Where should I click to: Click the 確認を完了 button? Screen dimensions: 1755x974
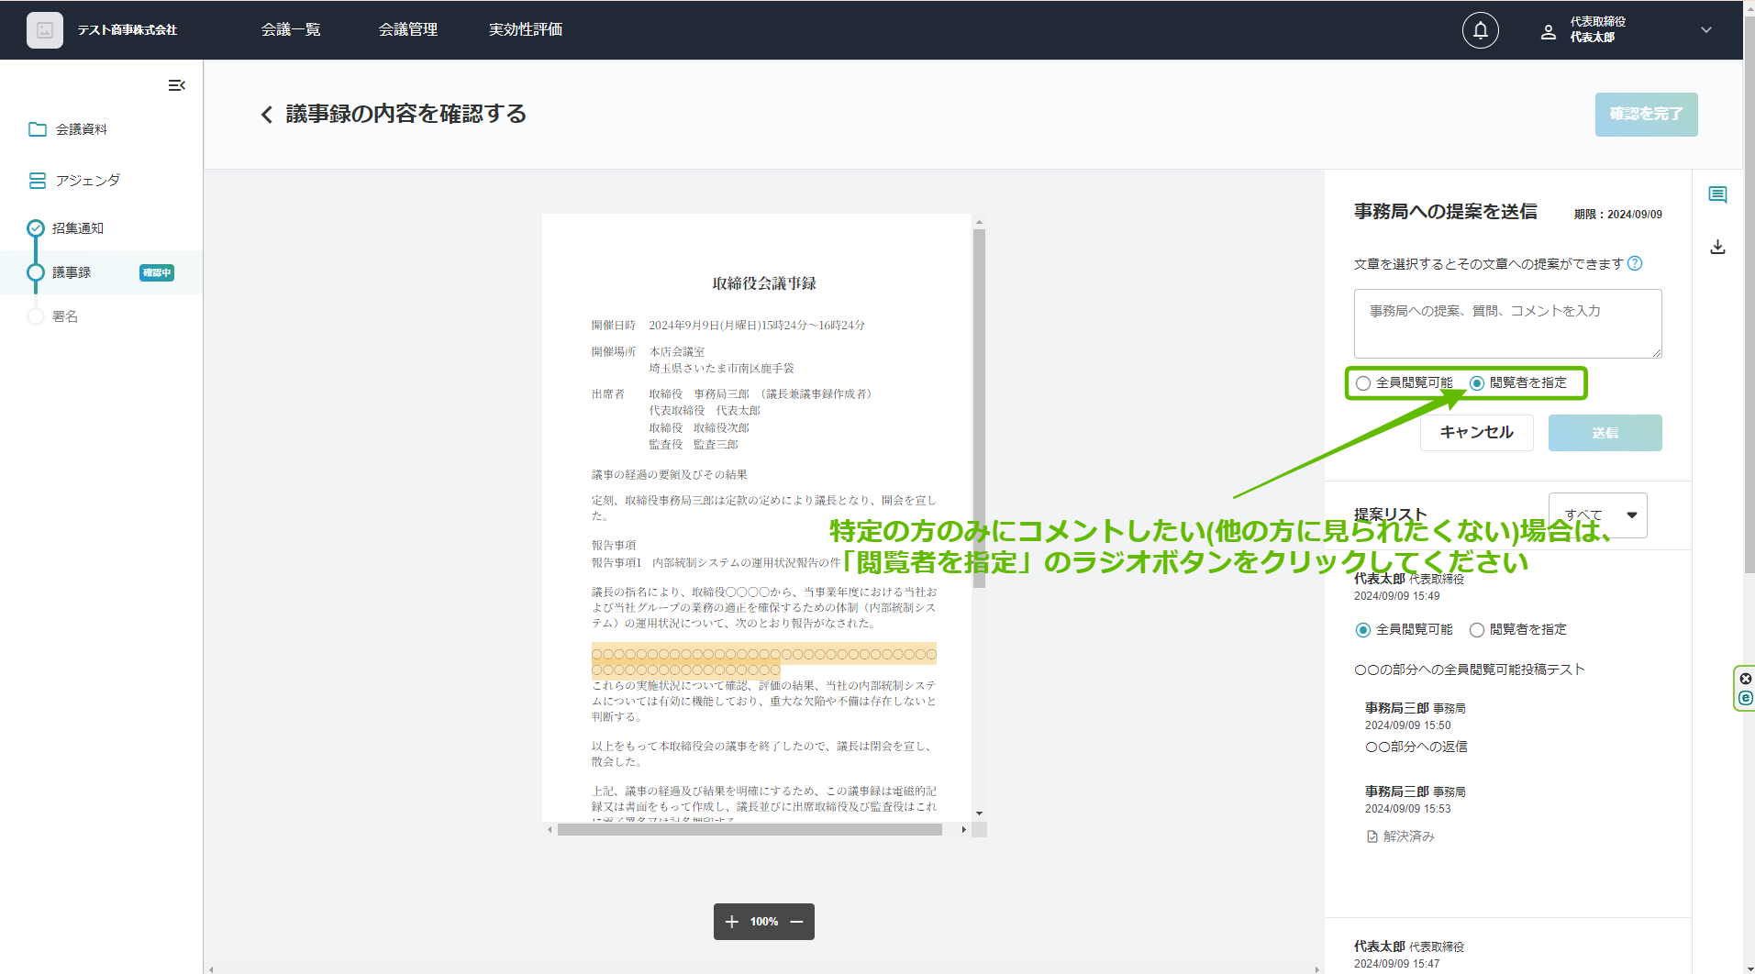coord(1646,115)
